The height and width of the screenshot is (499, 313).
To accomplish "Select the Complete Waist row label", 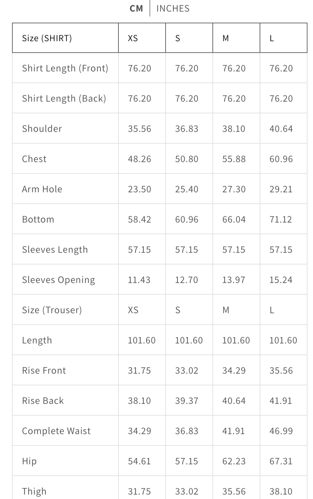I will [56, 431].
